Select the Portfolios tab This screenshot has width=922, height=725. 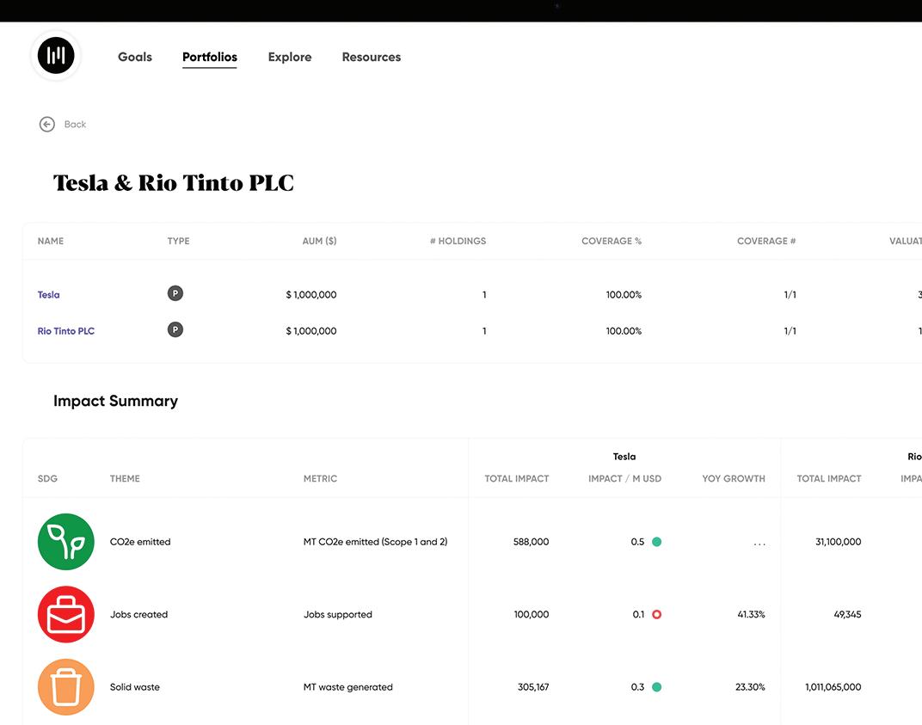(210, 57)
